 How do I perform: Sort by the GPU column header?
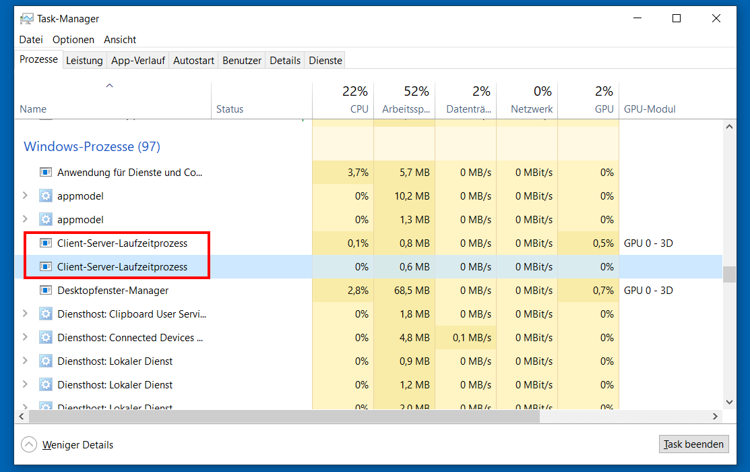coord(588,100)
